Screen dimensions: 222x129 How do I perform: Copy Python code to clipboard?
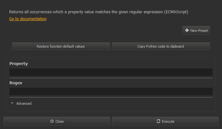point(161,46)
